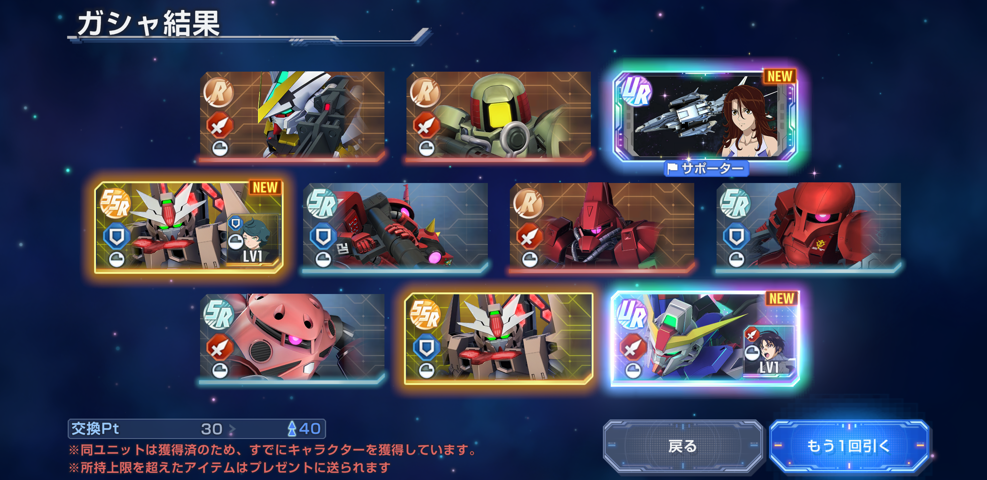Select the サポーター flag label
Screen dimensions: 987x480
[706, 169]
